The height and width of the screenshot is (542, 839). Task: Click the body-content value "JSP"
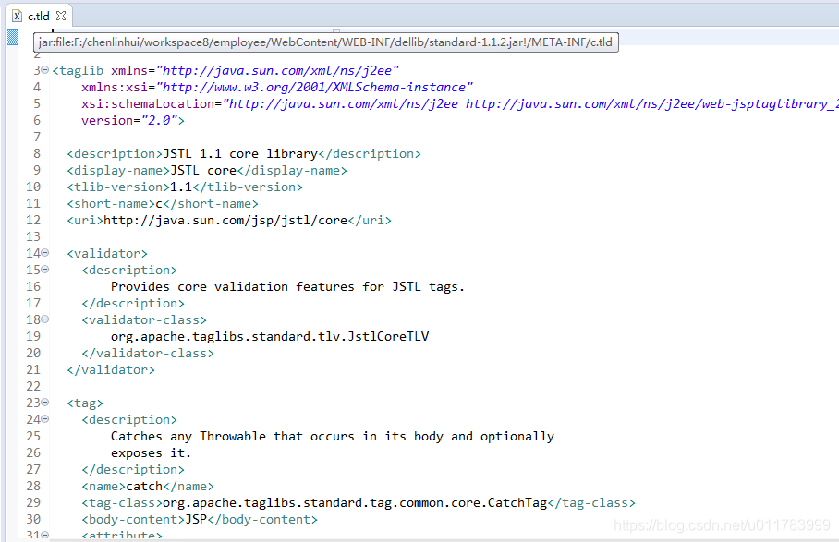coord(196,519)
